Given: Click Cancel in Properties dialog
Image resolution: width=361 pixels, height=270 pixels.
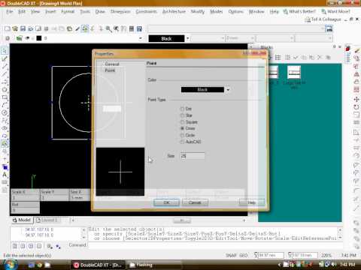Looking at the screenshot, I should [195, 202].
